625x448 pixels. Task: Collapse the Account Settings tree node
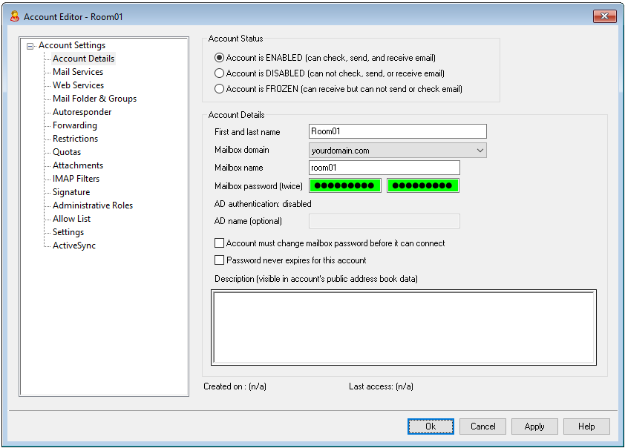pyautogui.click(x=30, y=46)
